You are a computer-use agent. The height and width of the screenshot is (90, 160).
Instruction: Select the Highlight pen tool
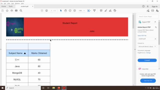coord(106,10)
